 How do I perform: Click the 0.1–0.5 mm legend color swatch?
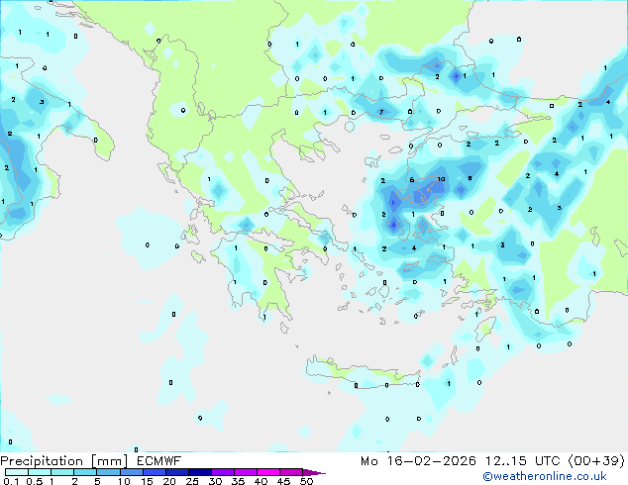pyautogui.click(x=17, y=472)
